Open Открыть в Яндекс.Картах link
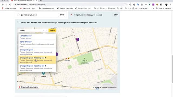The height and width of the screenshot is (97, 173). [28, 87]
